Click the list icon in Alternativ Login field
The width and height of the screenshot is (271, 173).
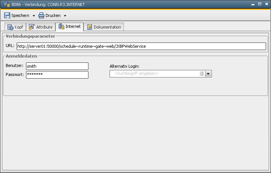click(x=202, y=74)
